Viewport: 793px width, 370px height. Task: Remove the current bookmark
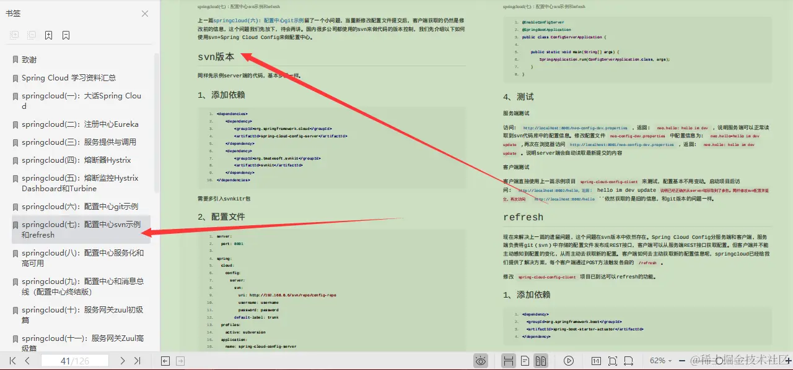click(66, 35)
